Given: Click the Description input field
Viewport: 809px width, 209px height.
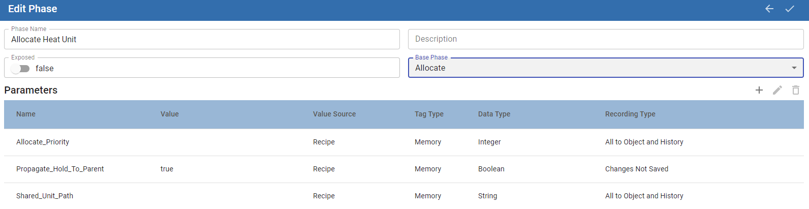Looking at the screenshot, I should (x=606, y=39).
